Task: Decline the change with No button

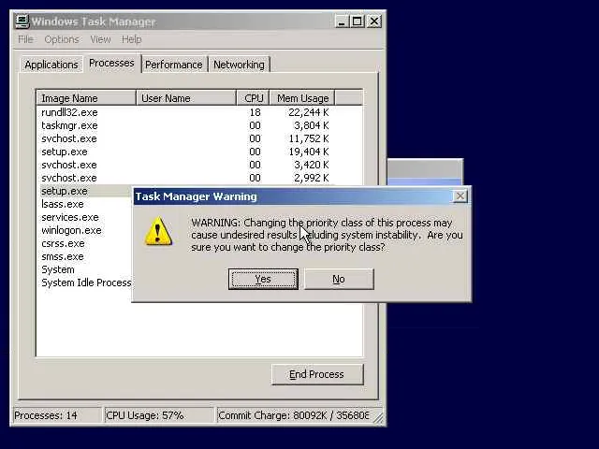Action: pos(339,279)
